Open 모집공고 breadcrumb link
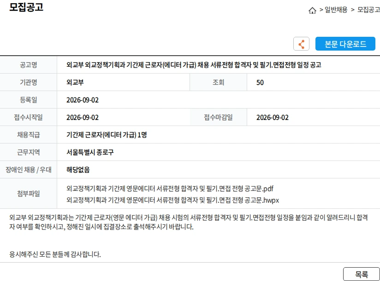Screen dimensions: 380x281 (x=368, y=10)
